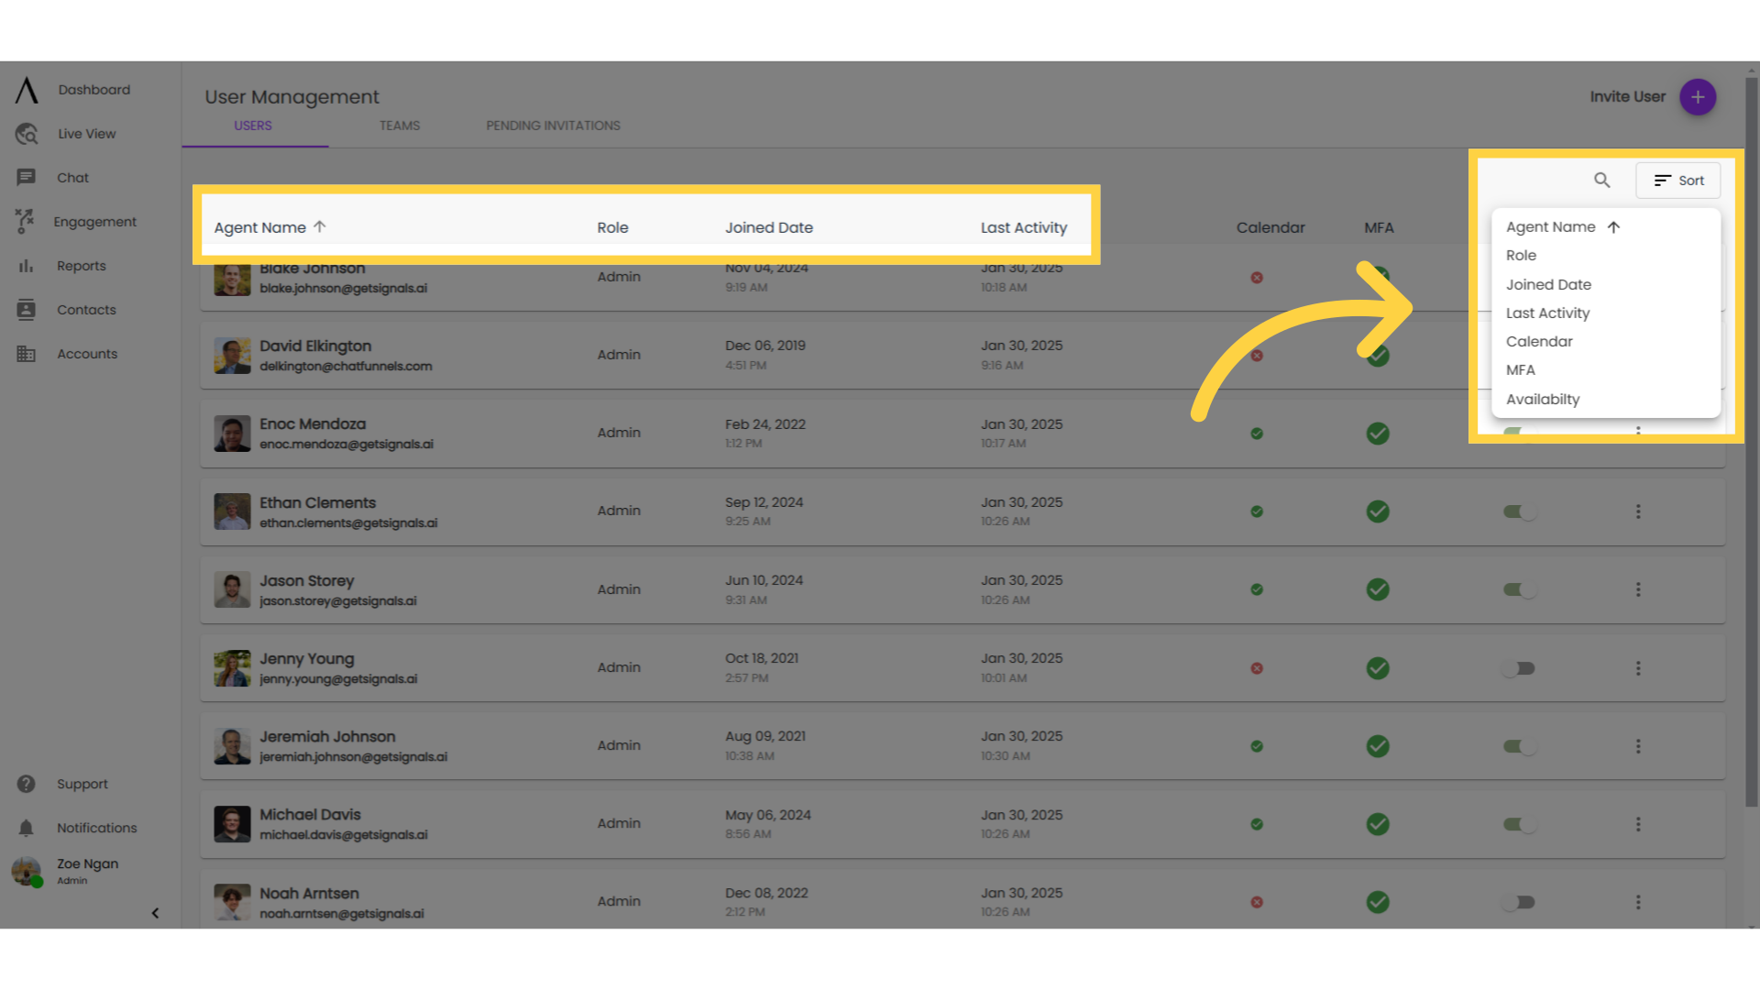
Task: Select the Chat icon in the sidebar
Action: 26,177
